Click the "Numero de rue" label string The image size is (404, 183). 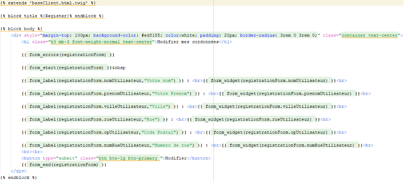point(173,145)
